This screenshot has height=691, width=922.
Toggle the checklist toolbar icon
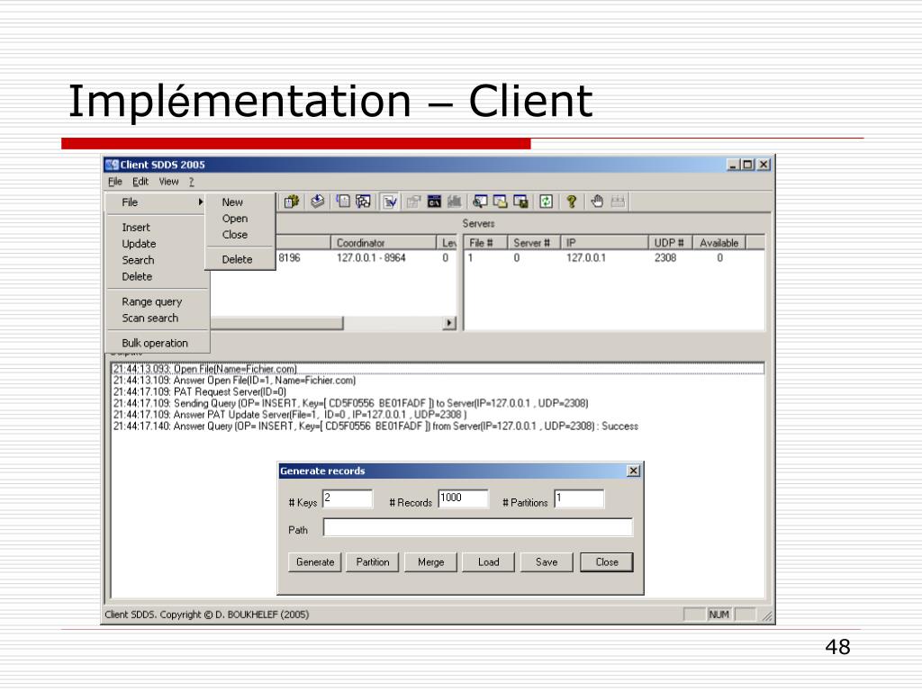389,202
